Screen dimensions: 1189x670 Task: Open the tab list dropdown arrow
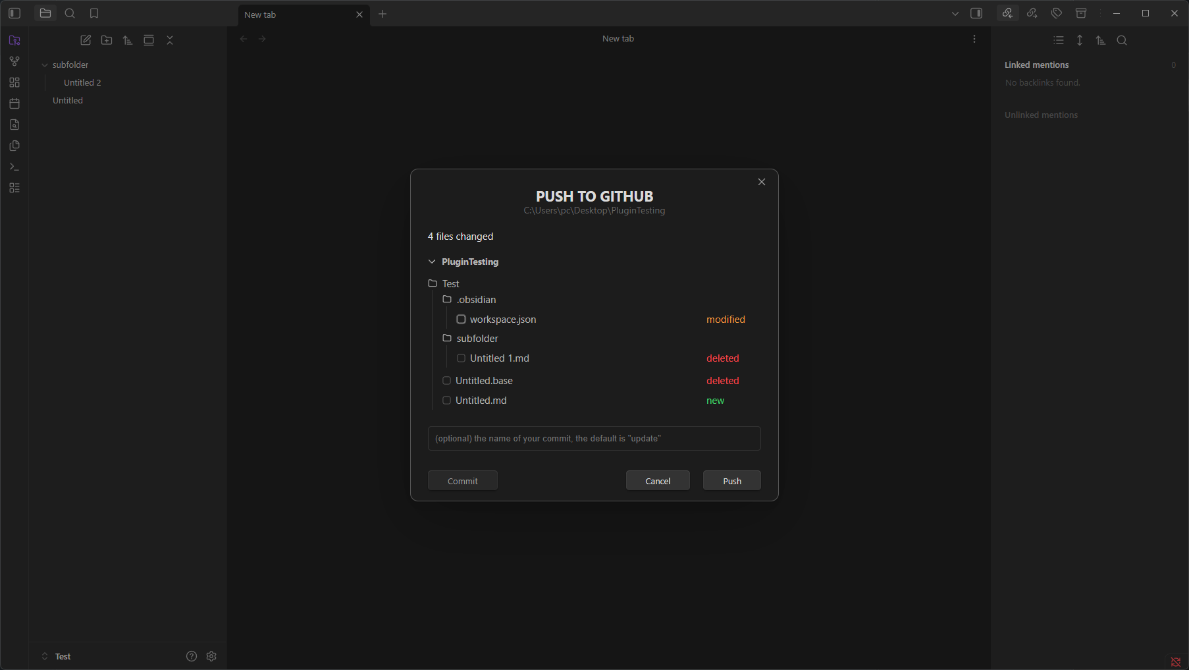tap(955, 13)
